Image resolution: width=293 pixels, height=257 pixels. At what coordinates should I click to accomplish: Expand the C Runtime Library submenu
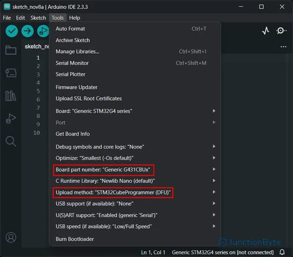tap(135, 181)
